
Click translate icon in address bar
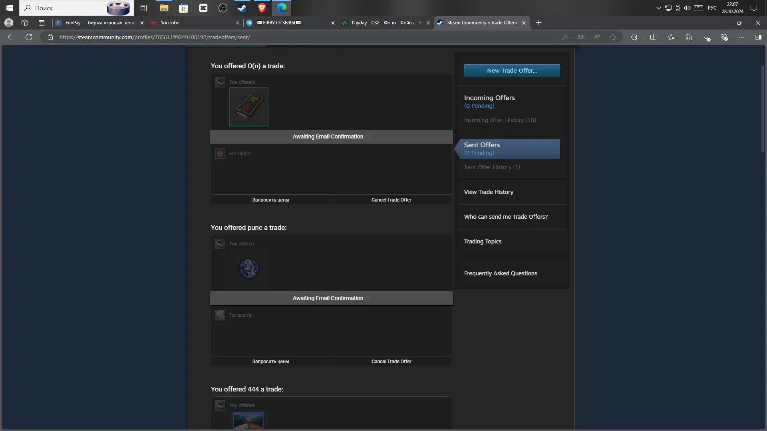(x=581, y=37)
